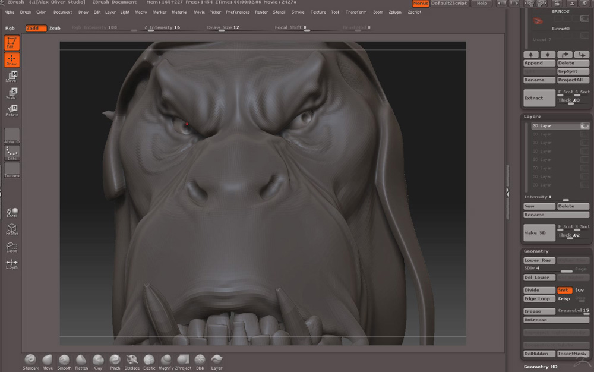Screen dimensions: 594x372
Task: Open the Transform menu
Action: 356,12
